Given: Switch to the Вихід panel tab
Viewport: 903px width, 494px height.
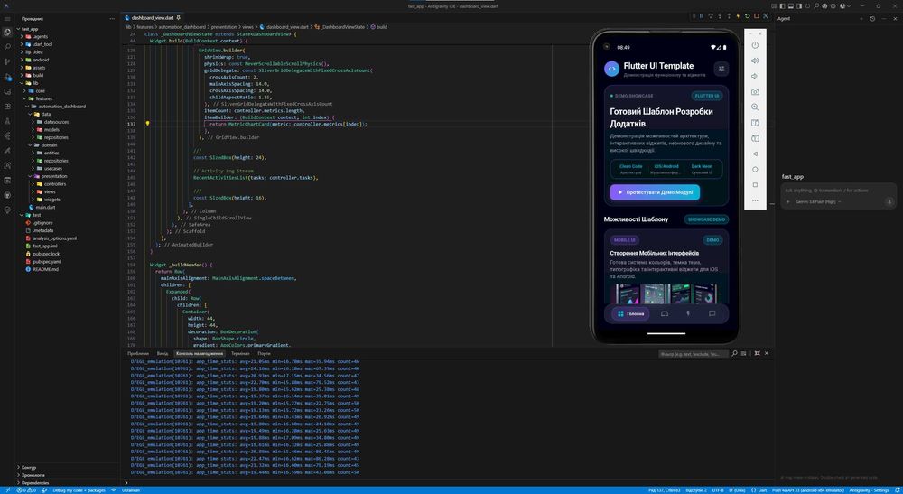Looking at the screenshot, I should point(163,353).
